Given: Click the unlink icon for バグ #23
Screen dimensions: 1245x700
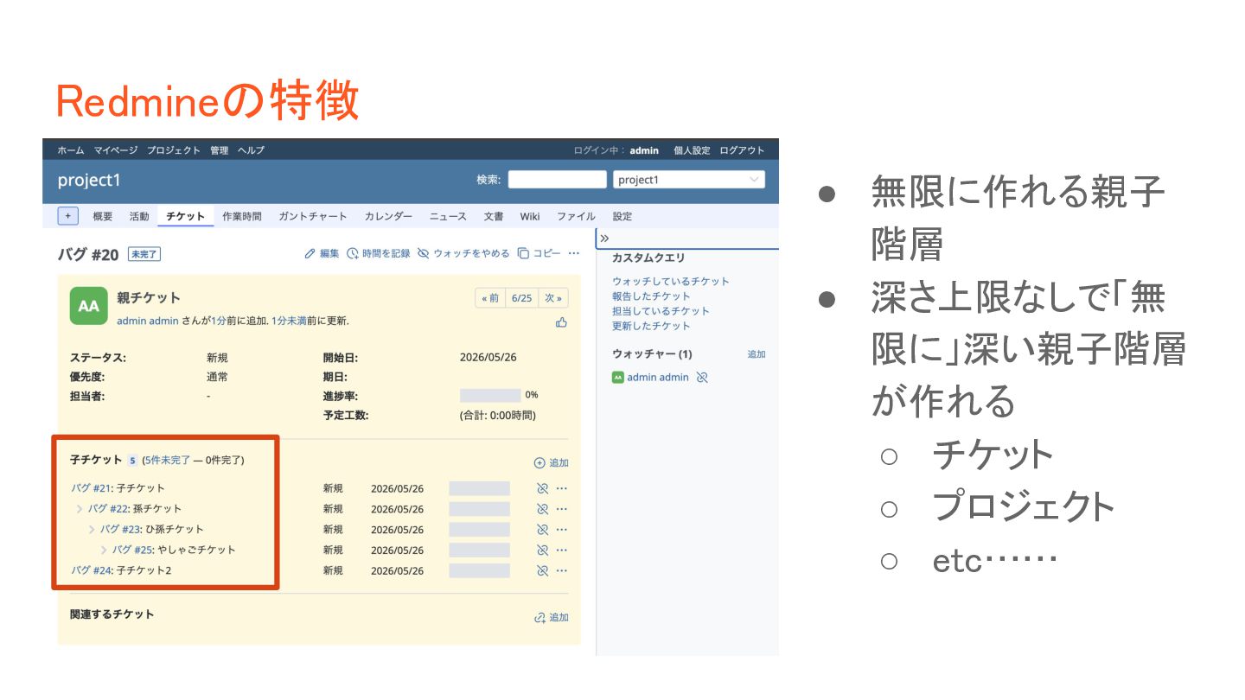Looking at the screenshot, I should click(543, 530).
